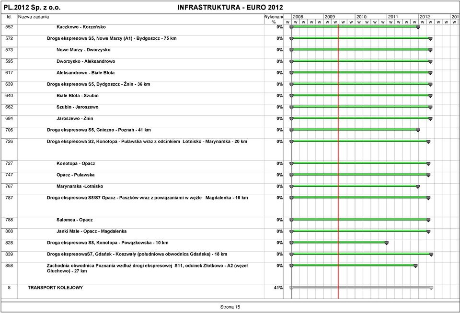Click 'Droga ekspresowa S8/S7 Opacz - Paszków' task
The height and width of the screenshot is (313, 460).
(x=147, y=198)
